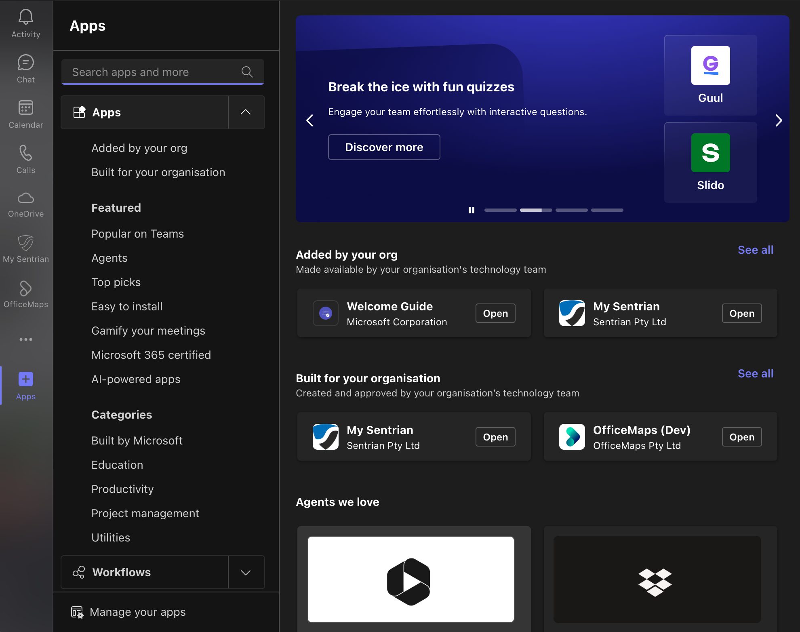Click the OfficeMaps (Dev) app icon
Image resolution: width=800 pixels, height=632 pixels.
(x=572, y=437)
